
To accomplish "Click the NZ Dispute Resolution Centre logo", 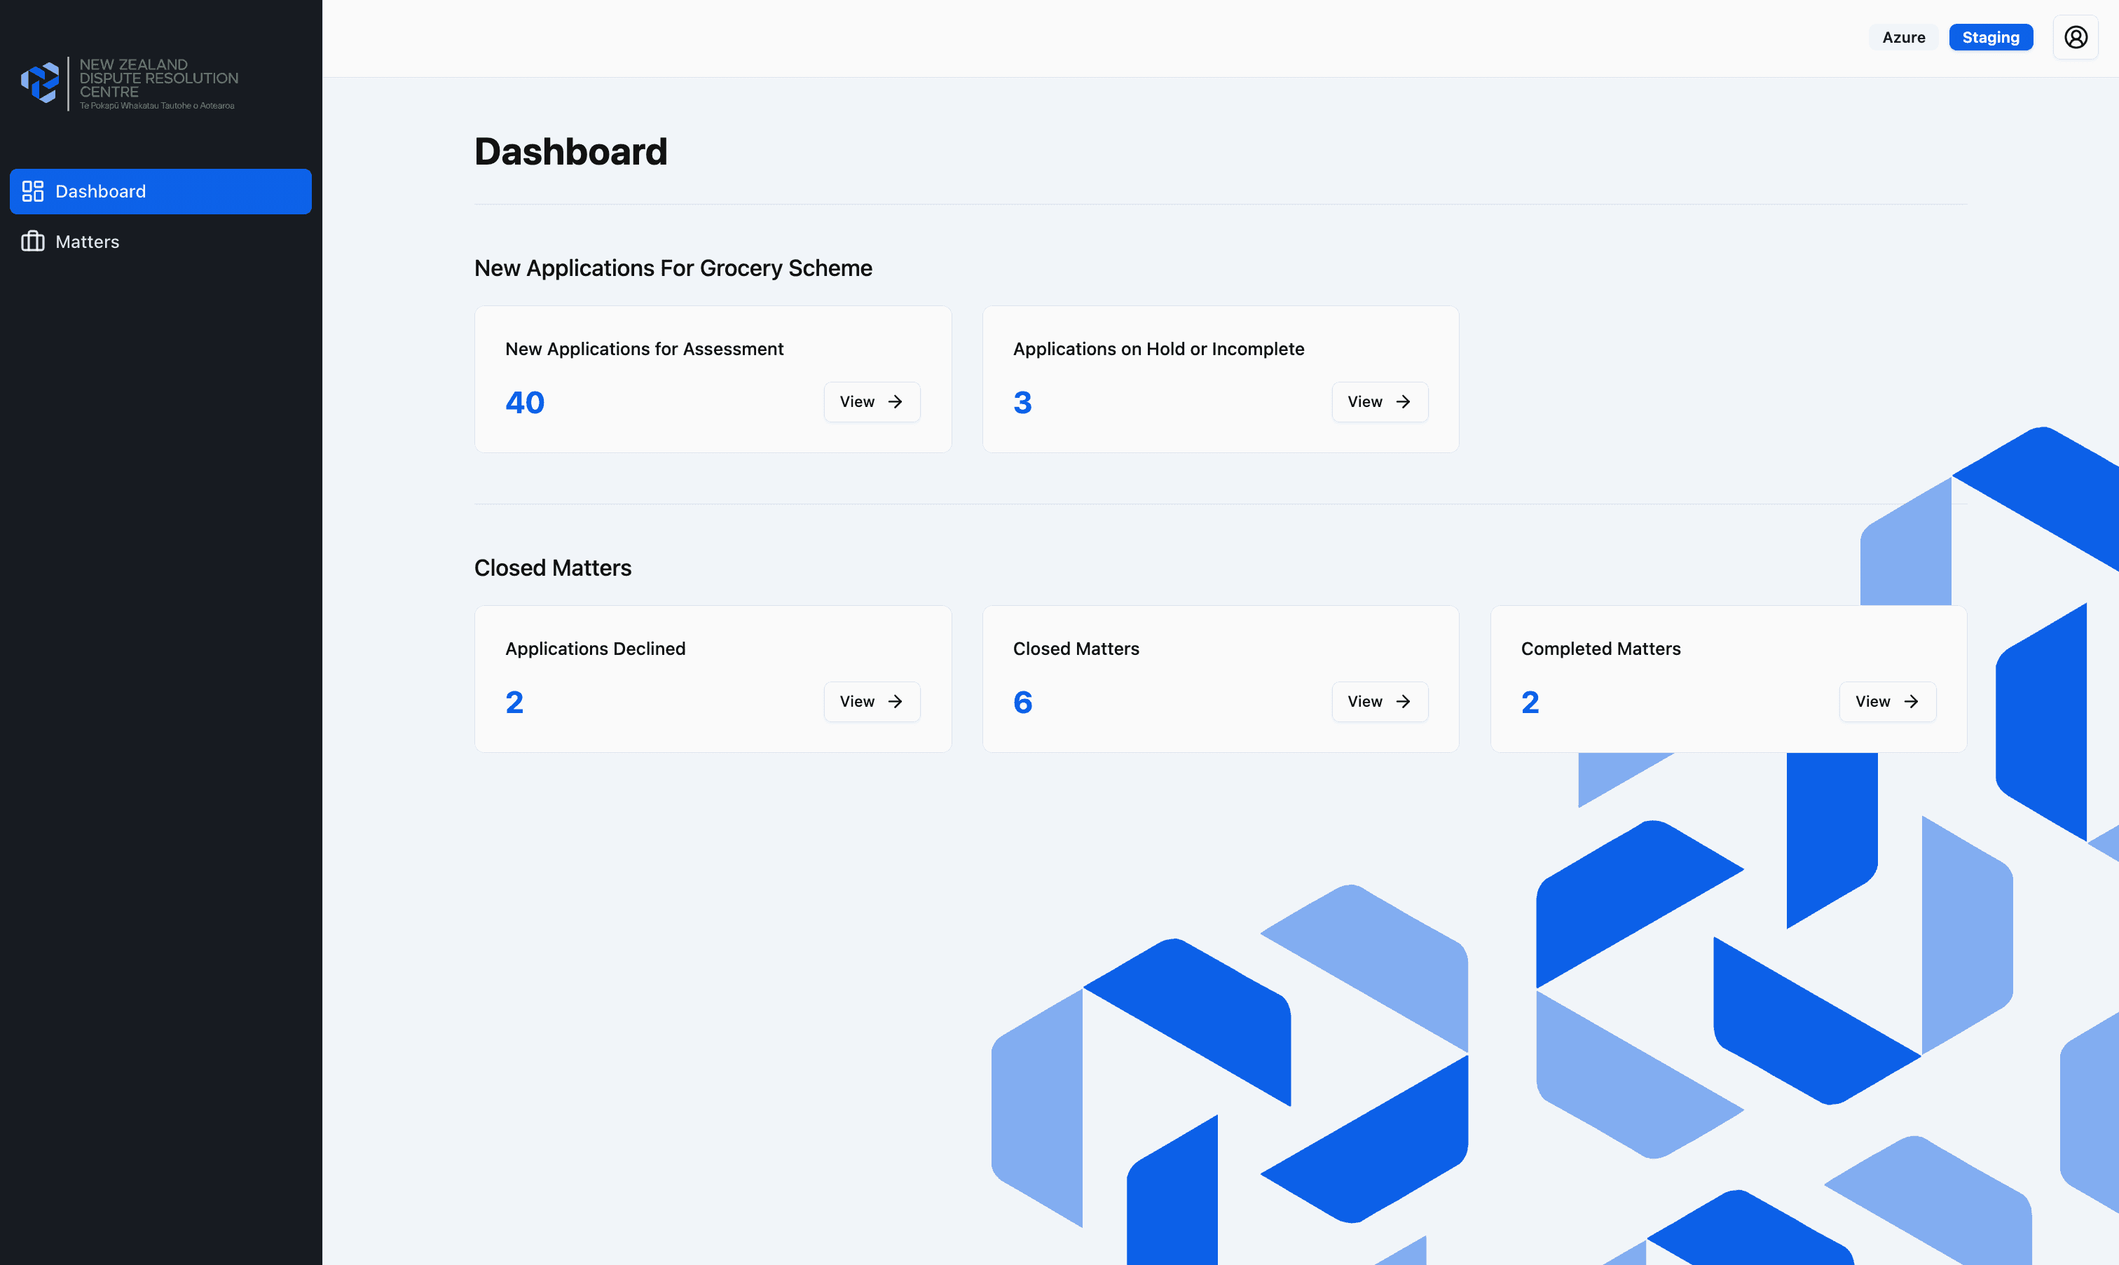I will click(x=128, y=83).
